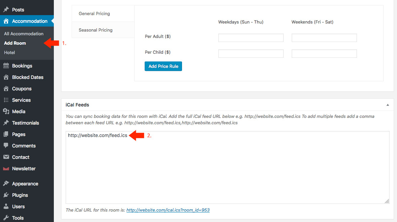The image size is (397, 222).
Task: Click the Contact envelope icon
Action: (x=6, y=157)
